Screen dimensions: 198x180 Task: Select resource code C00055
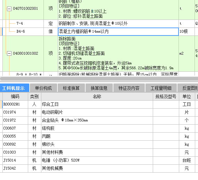[x=15, y=136]
